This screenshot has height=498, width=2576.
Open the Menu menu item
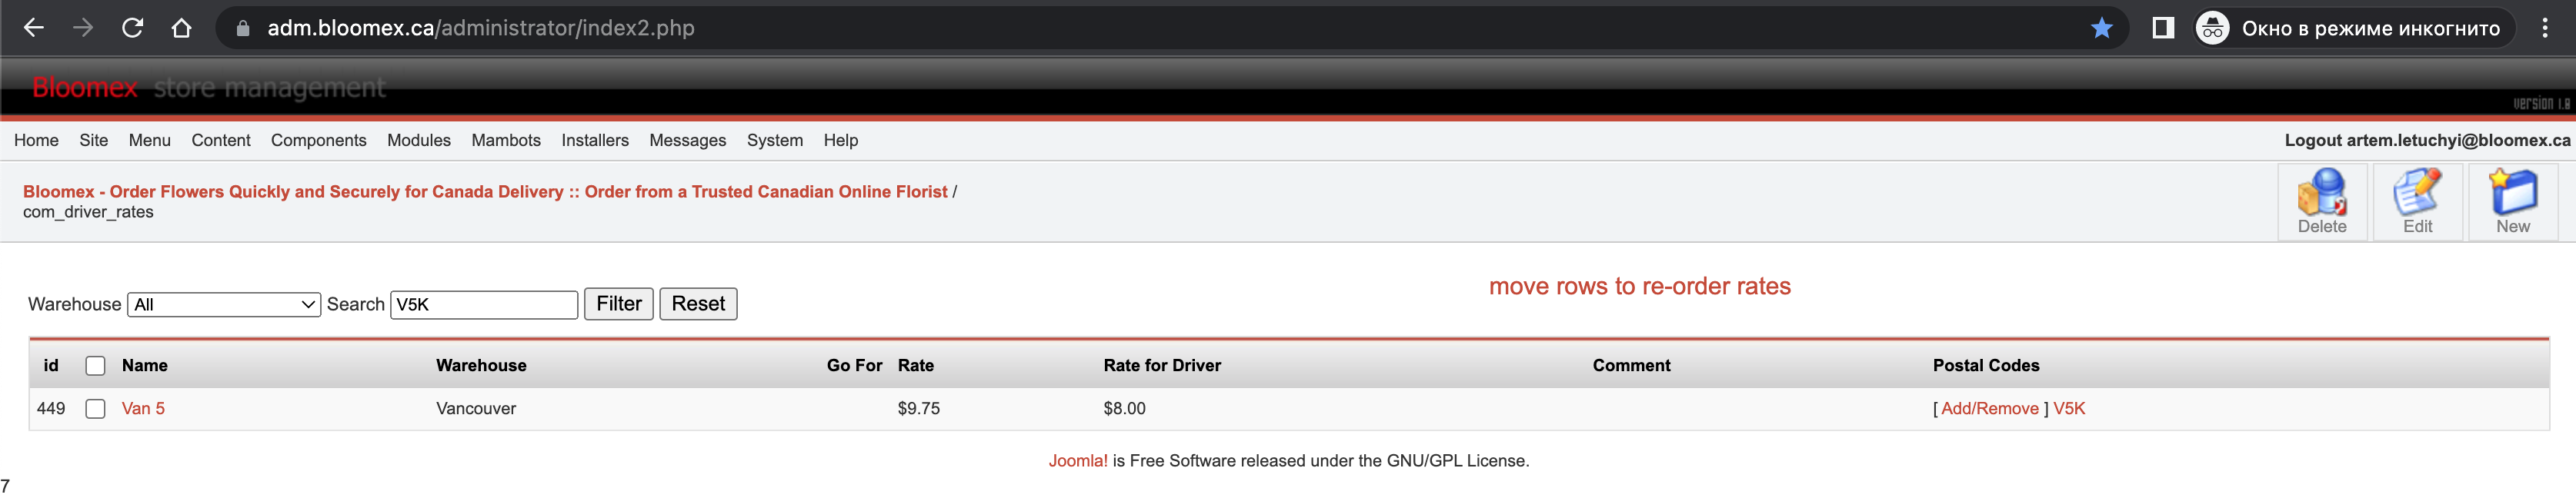click(x=150, y=141)
